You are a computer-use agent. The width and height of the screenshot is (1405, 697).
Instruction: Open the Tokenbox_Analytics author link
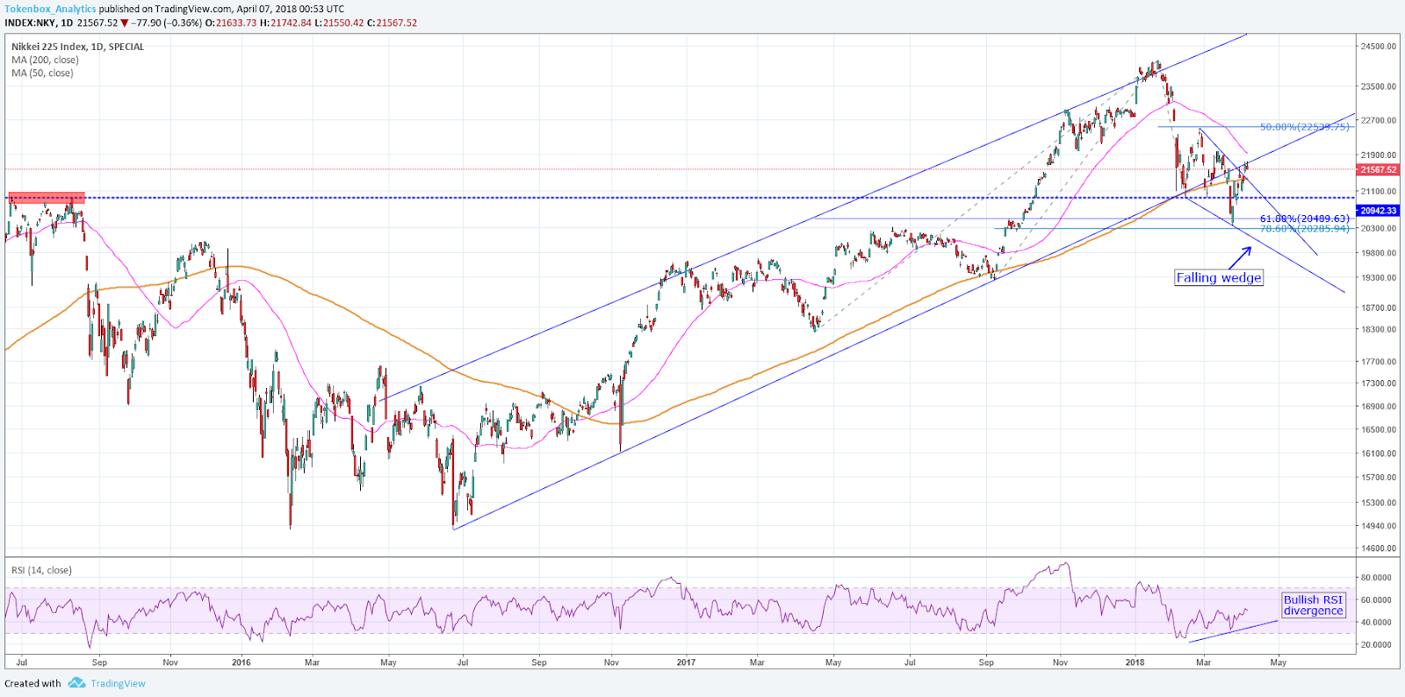point(50,9)
